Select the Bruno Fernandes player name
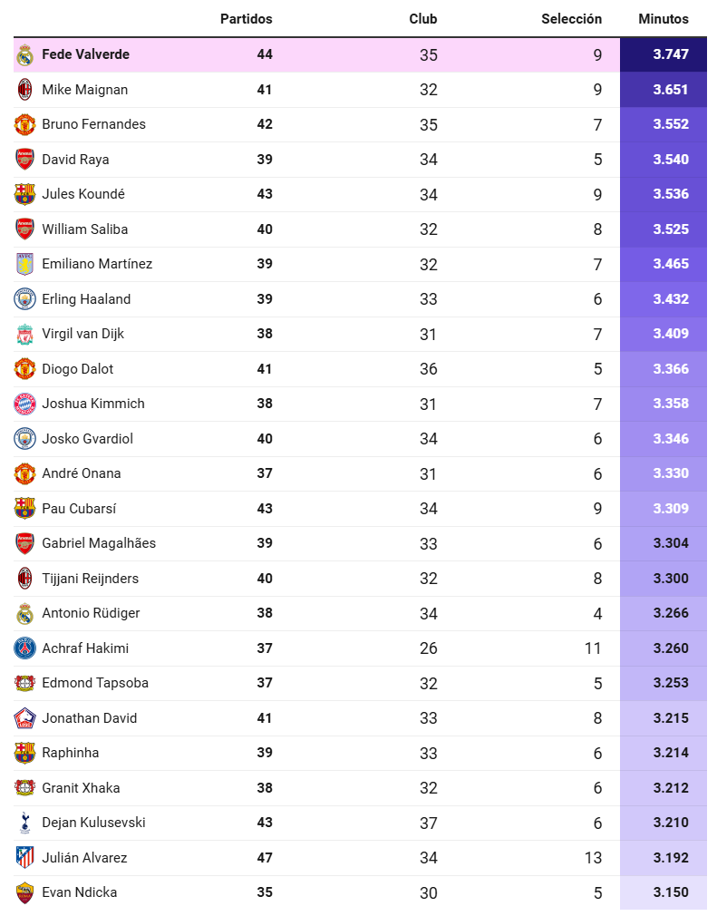Image resolution: width=717 pixels, height=916 pixels. pyautogui.click(x=93, y=124)
